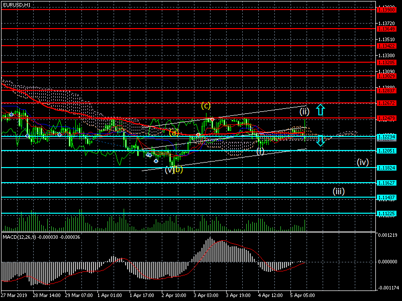Image resolution: width=402 pixels, height=301 pixels.
Task: Click the 3 Apr 19:00 time label
Action: [238, 295]
